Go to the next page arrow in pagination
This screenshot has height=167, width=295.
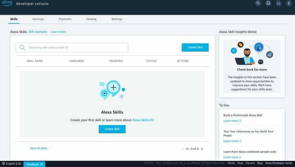coord(202,149)
